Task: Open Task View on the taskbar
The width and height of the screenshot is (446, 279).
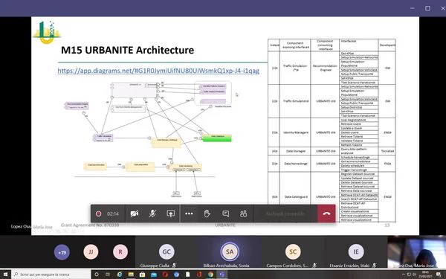Action: tap(108, 275)
